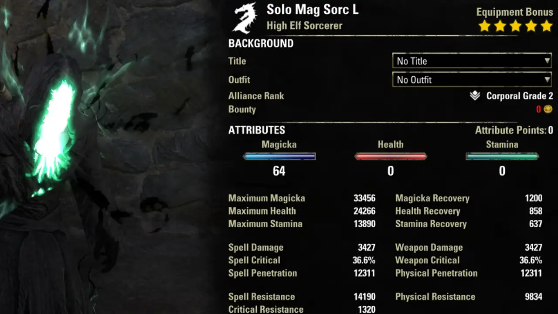
Task: Click the Spell Penetration stat label
Action: (263, 273)
